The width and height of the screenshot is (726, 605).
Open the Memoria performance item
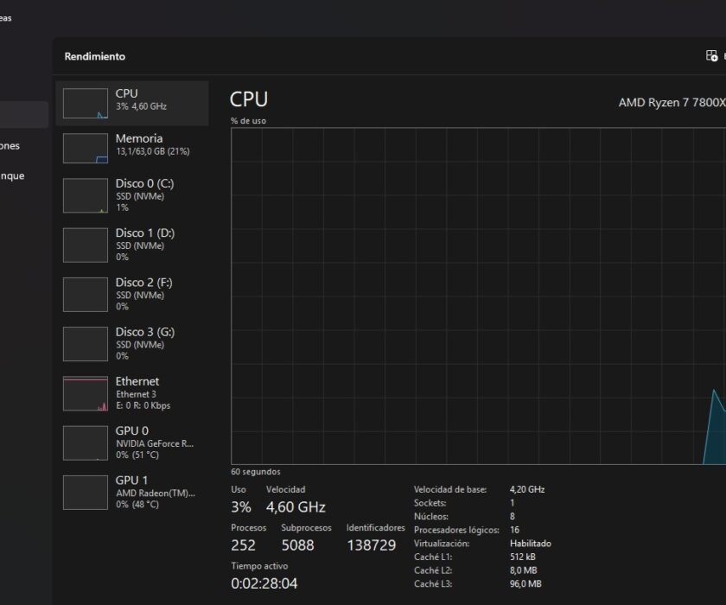pos(132,148)
